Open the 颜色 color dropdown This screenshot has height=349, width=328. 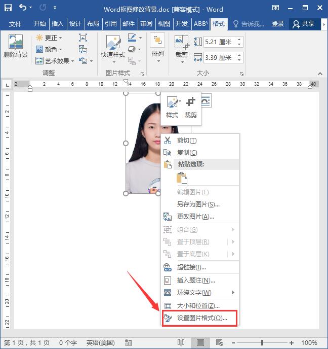point(49,49)
